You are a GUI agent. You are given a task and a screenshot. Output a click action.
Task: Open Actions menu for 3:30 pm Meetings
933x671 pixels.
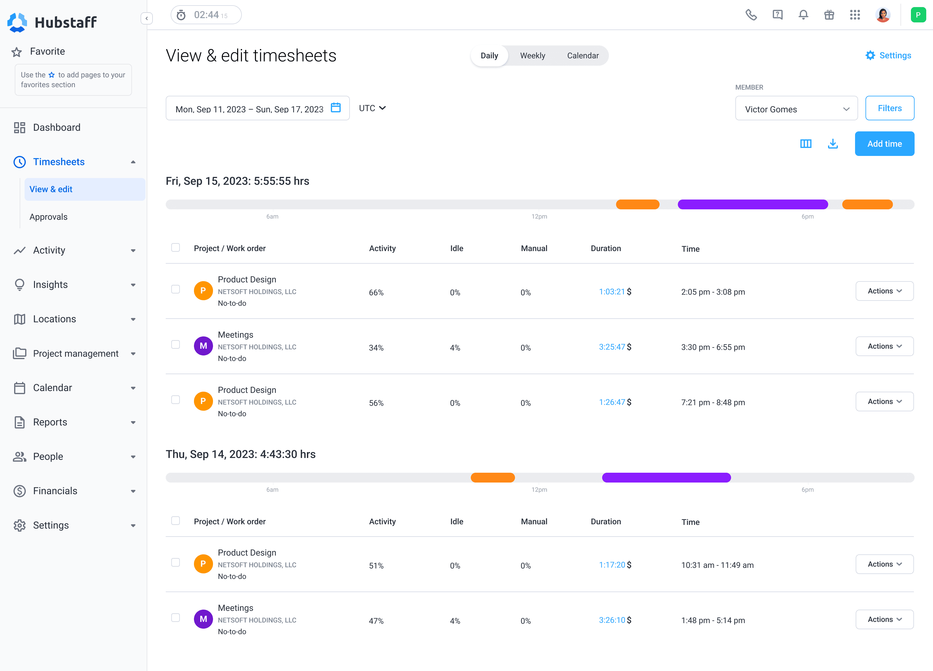pos(885,347)
